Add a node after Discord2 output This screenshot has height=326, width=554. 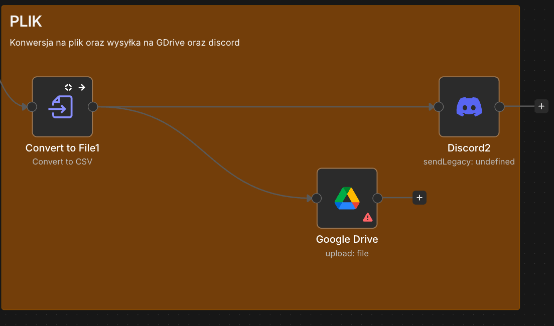[x=541, y=106]
